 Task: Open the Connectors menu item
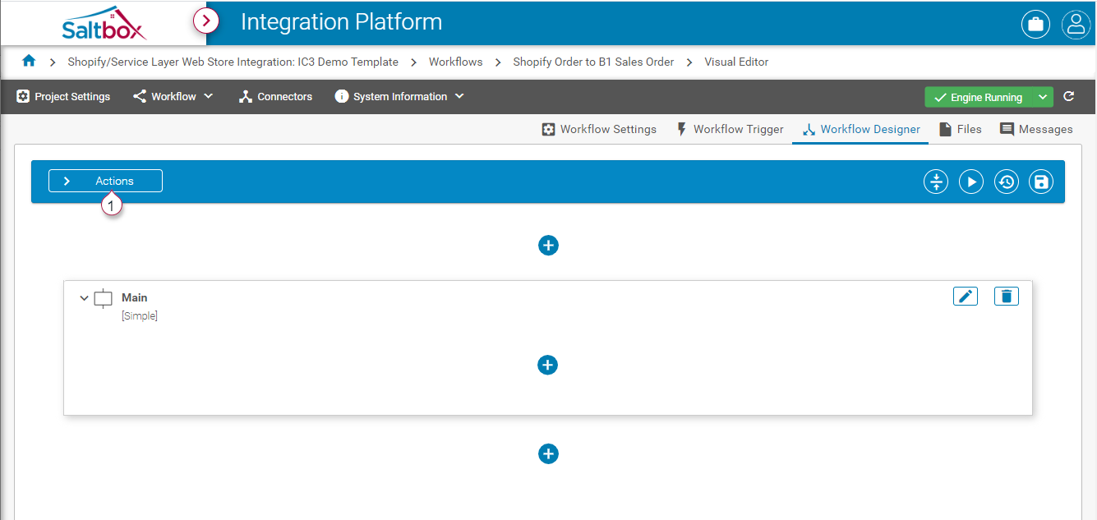tap(275, 97)
